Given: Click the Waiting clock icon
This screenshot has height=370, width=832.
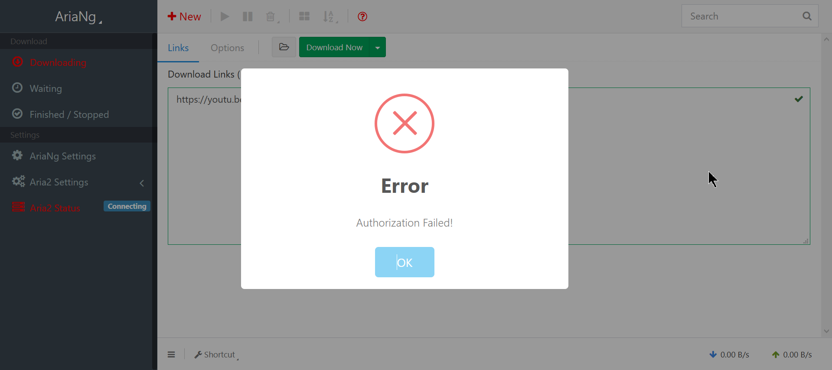Looking at the screenshot, I should 17,88.
